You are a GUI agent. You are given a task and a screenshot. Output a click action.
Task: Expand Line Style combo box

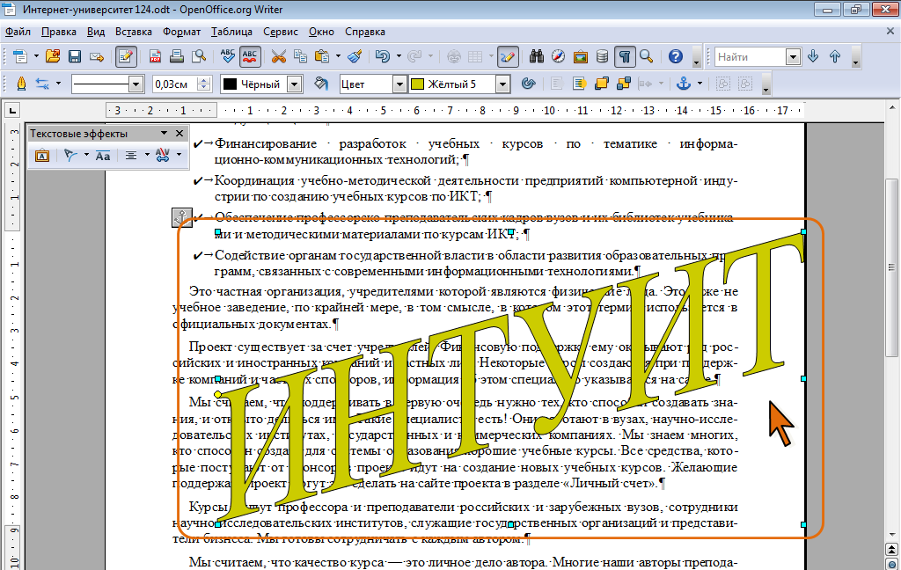pos(136,84)
